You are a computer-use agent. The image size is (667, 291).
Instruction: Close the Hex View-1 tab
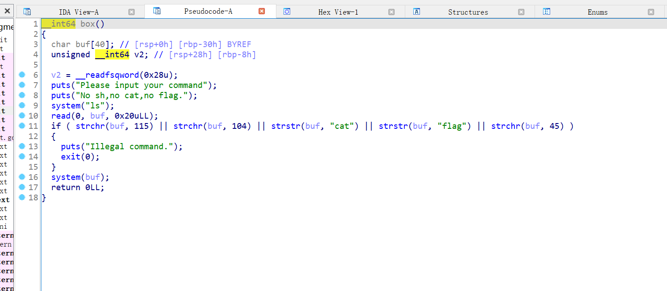(391, 12)
